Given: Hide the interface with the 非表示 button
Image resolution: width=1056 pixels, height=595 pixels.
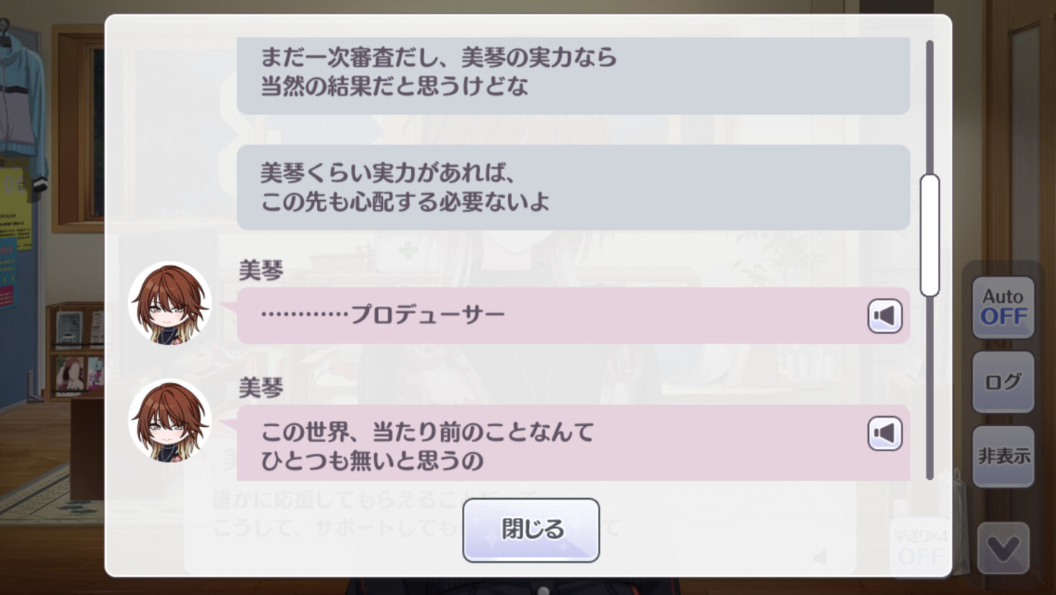Looking at the screenshot, I should coord(1004,456).
